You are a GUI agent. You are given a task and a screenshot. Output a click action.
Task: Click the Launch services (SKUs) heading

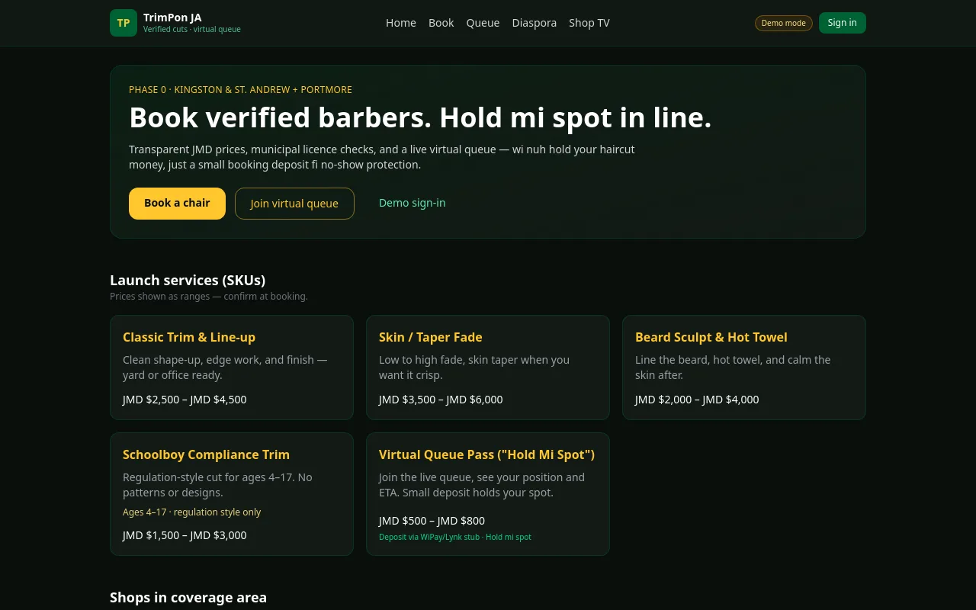coord(188,280)
